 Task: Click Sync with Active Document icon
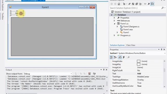pos(129,4)
